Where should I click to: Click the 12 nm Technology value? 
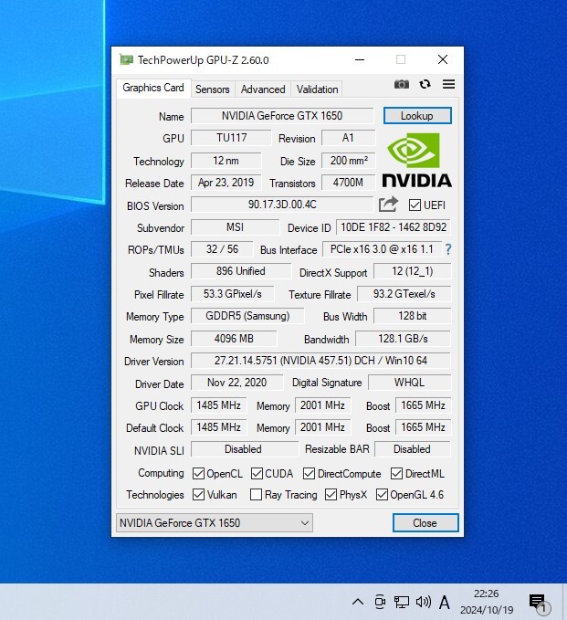226,161
